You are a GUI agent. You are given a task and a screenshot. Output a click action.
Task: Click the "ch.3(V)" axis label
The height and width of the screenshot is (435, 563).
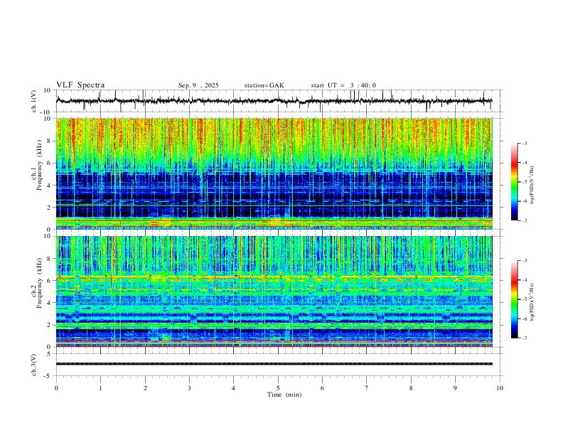click(34, 365)
